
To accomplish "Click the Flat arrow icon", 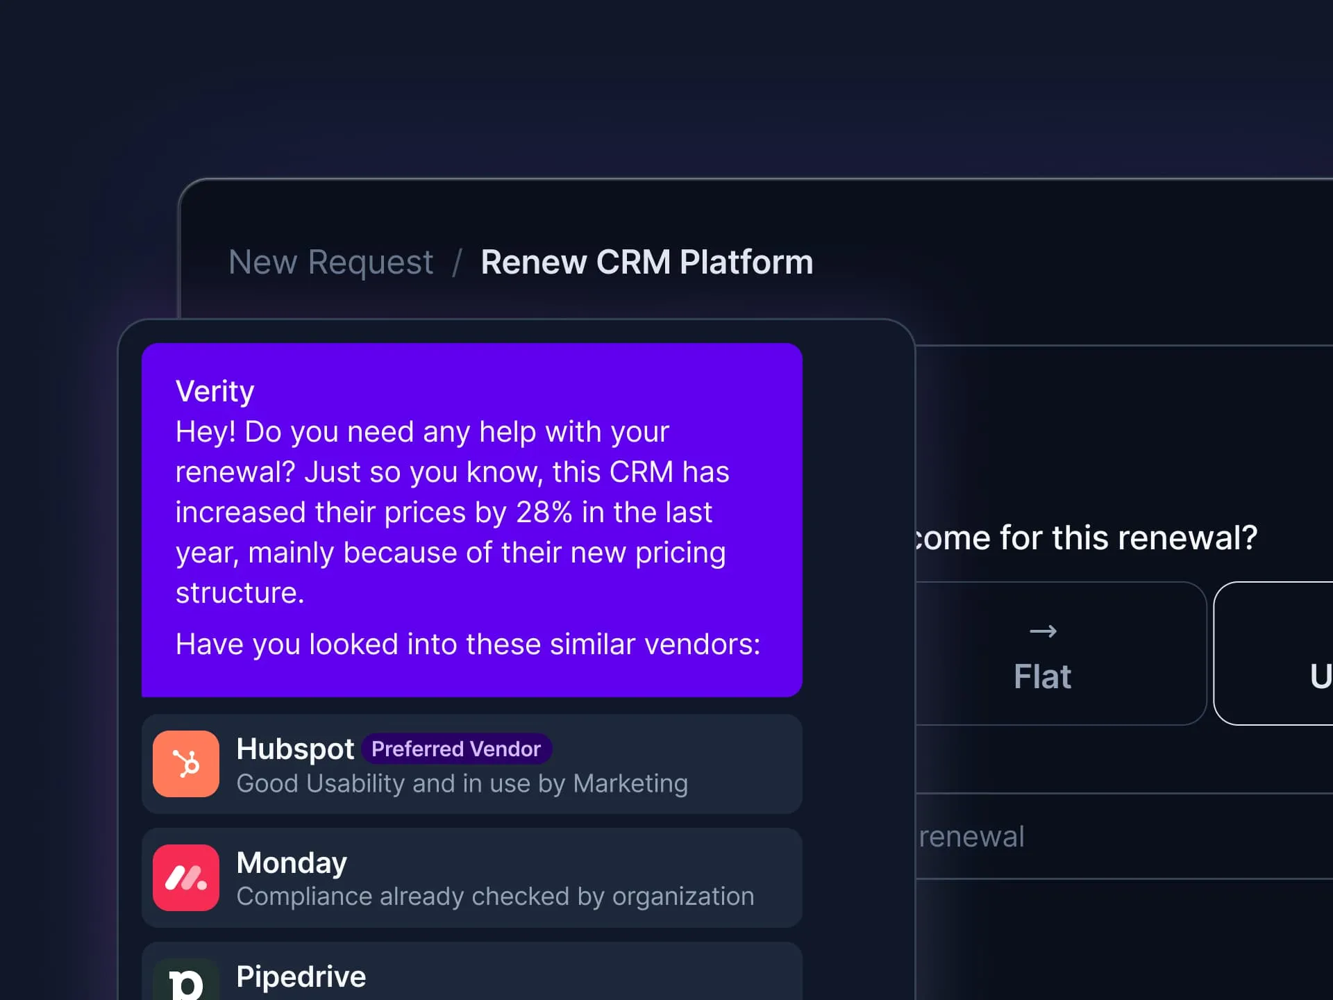I will click(x=1042, y=631).
